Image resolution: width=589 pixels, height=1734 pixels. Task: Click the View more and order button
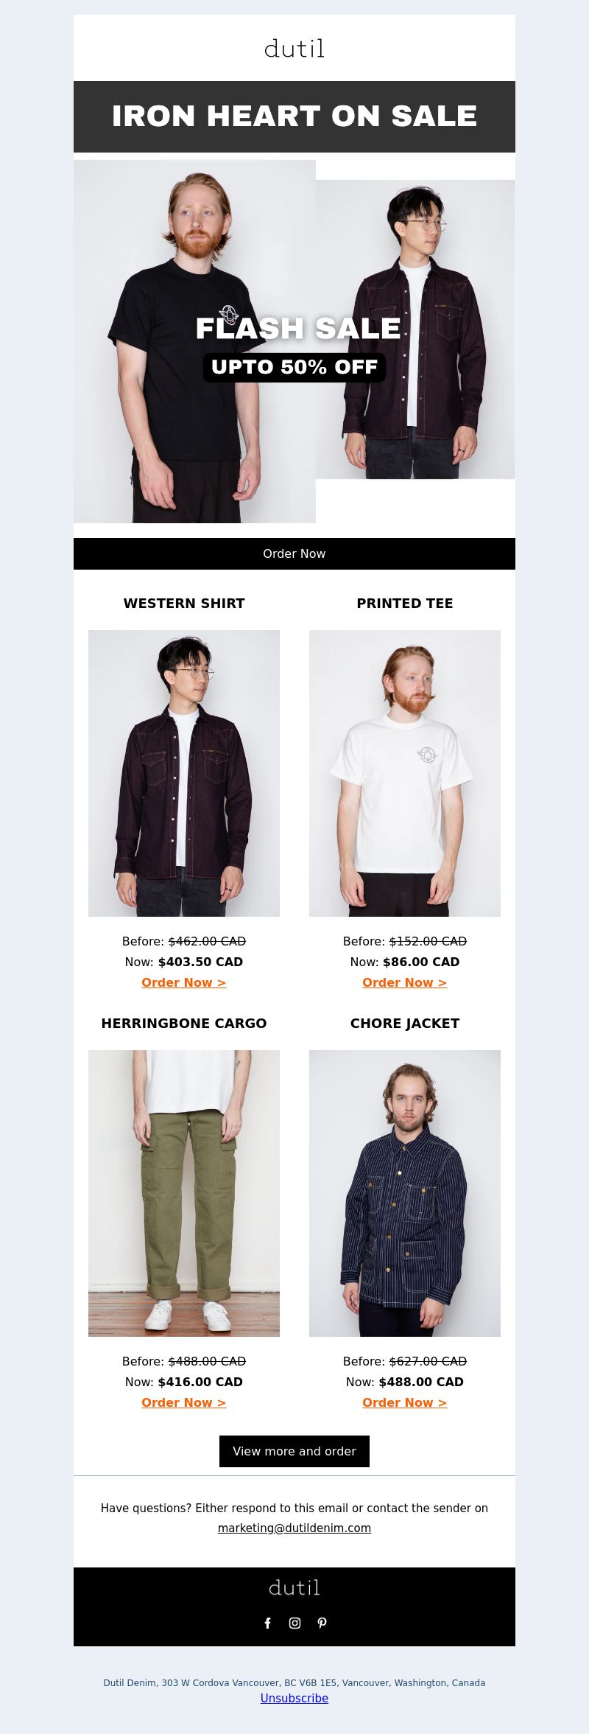tap(294, 1451)
